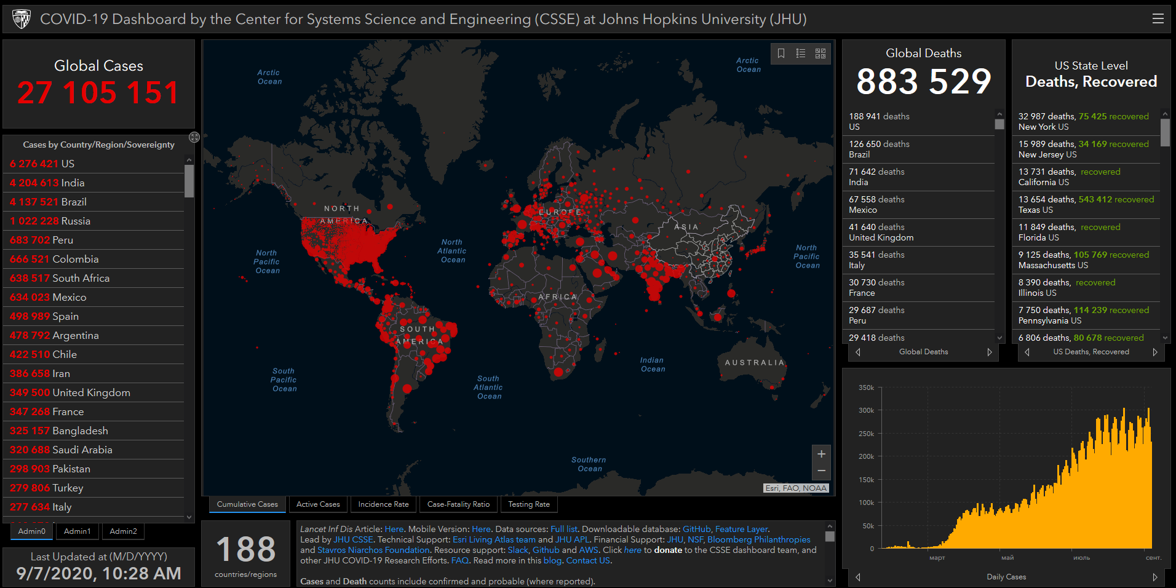This screenshot has width=1176, height=588.
Task: Open the JHU CSSE link
Action: (353, 539)
